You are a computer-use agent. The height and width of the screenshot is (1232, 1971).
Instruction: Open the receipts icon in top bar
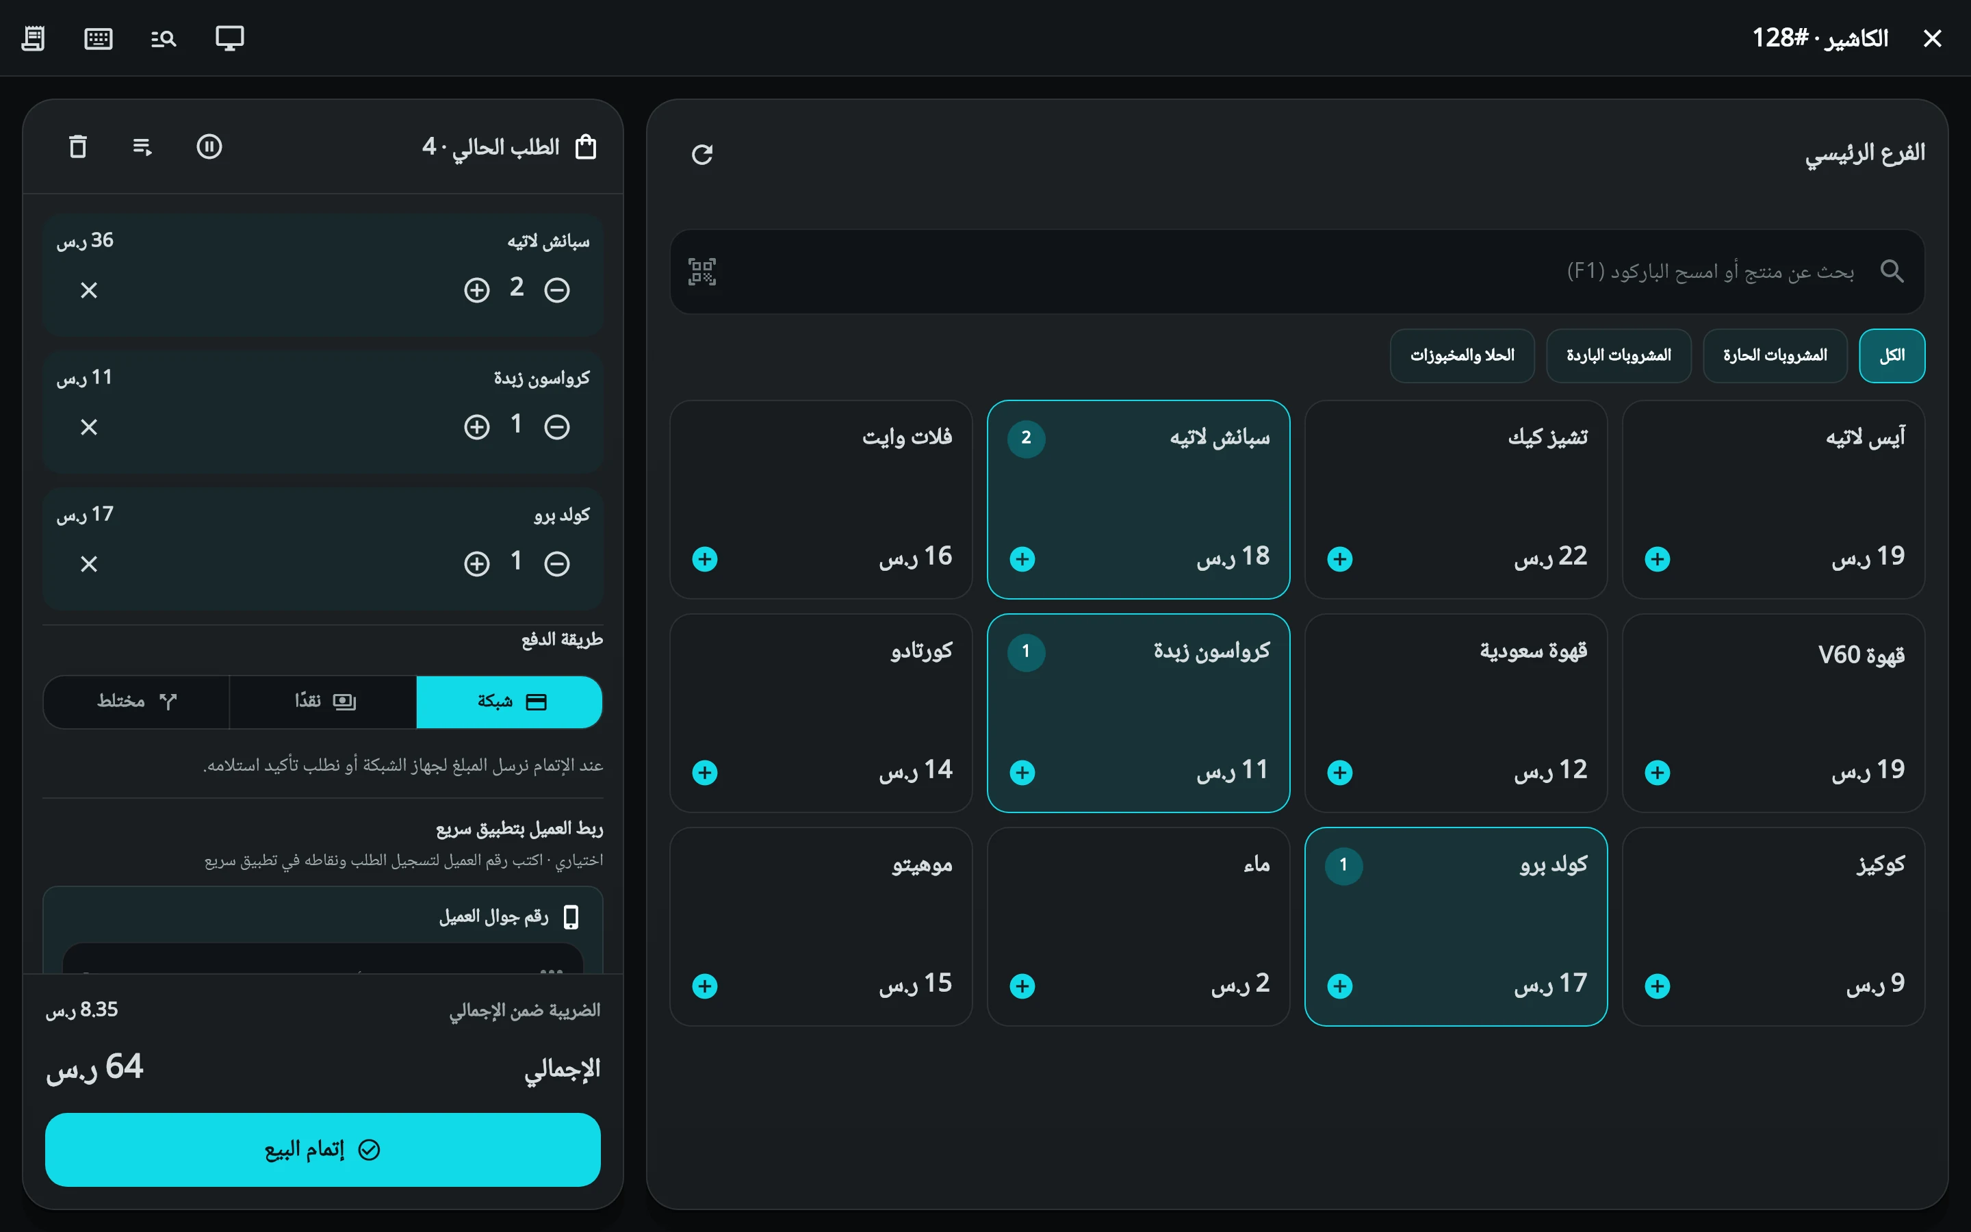point(33,38)
